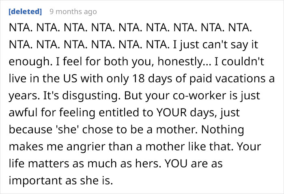Click the phrase 'It's disgusting.'
This screenshot has width=284, height=194.
(82, 96)
